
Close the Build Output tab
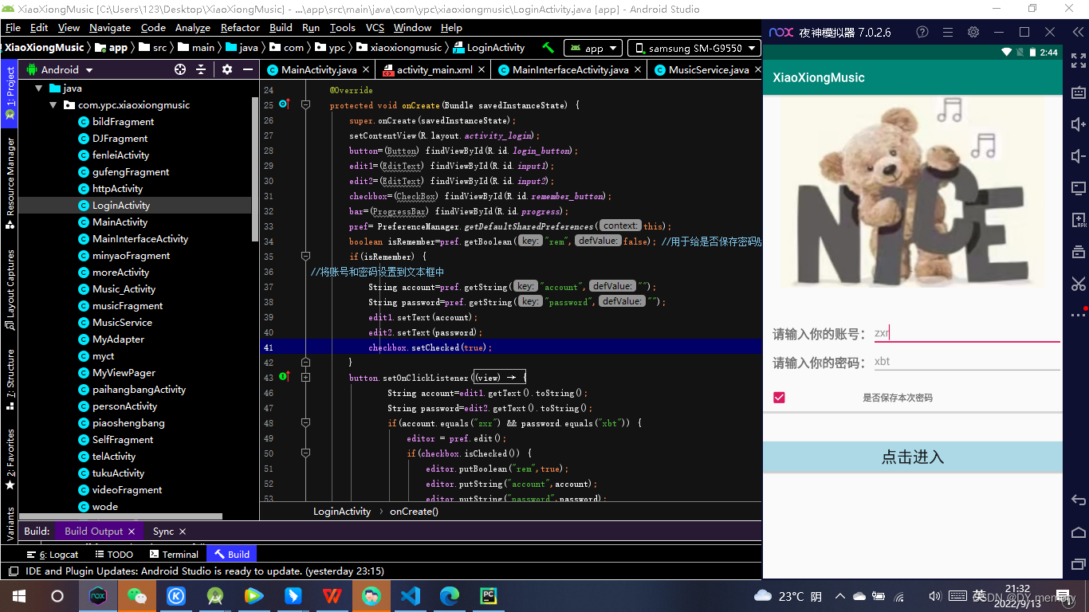click(x=132, y=531)
